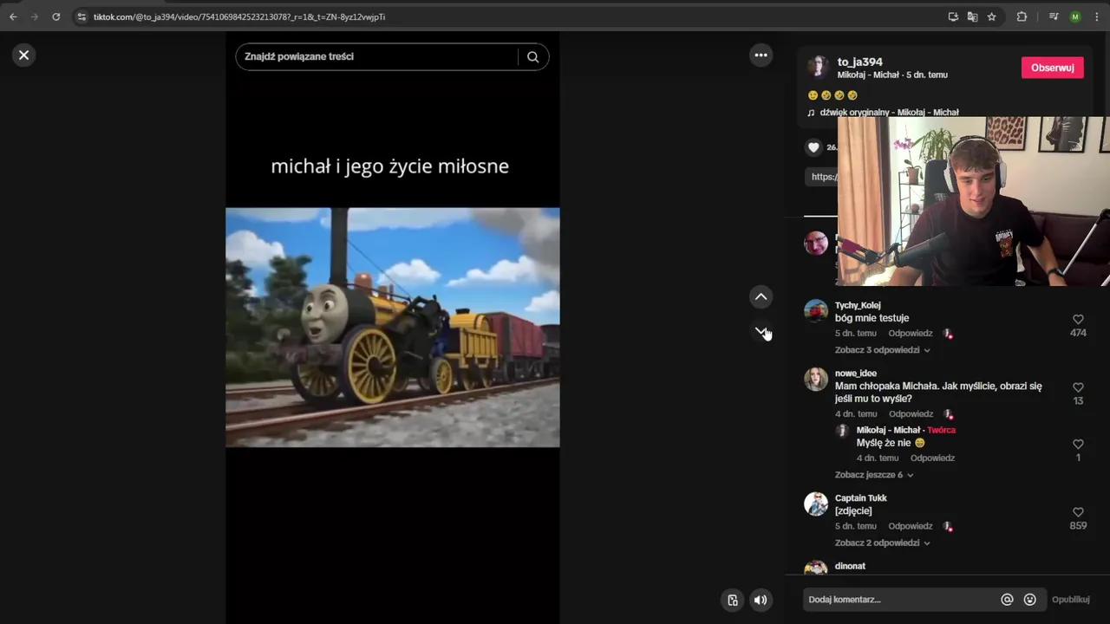
Task: Click the browser forward arrow
Action: click(x=35, y=16)
